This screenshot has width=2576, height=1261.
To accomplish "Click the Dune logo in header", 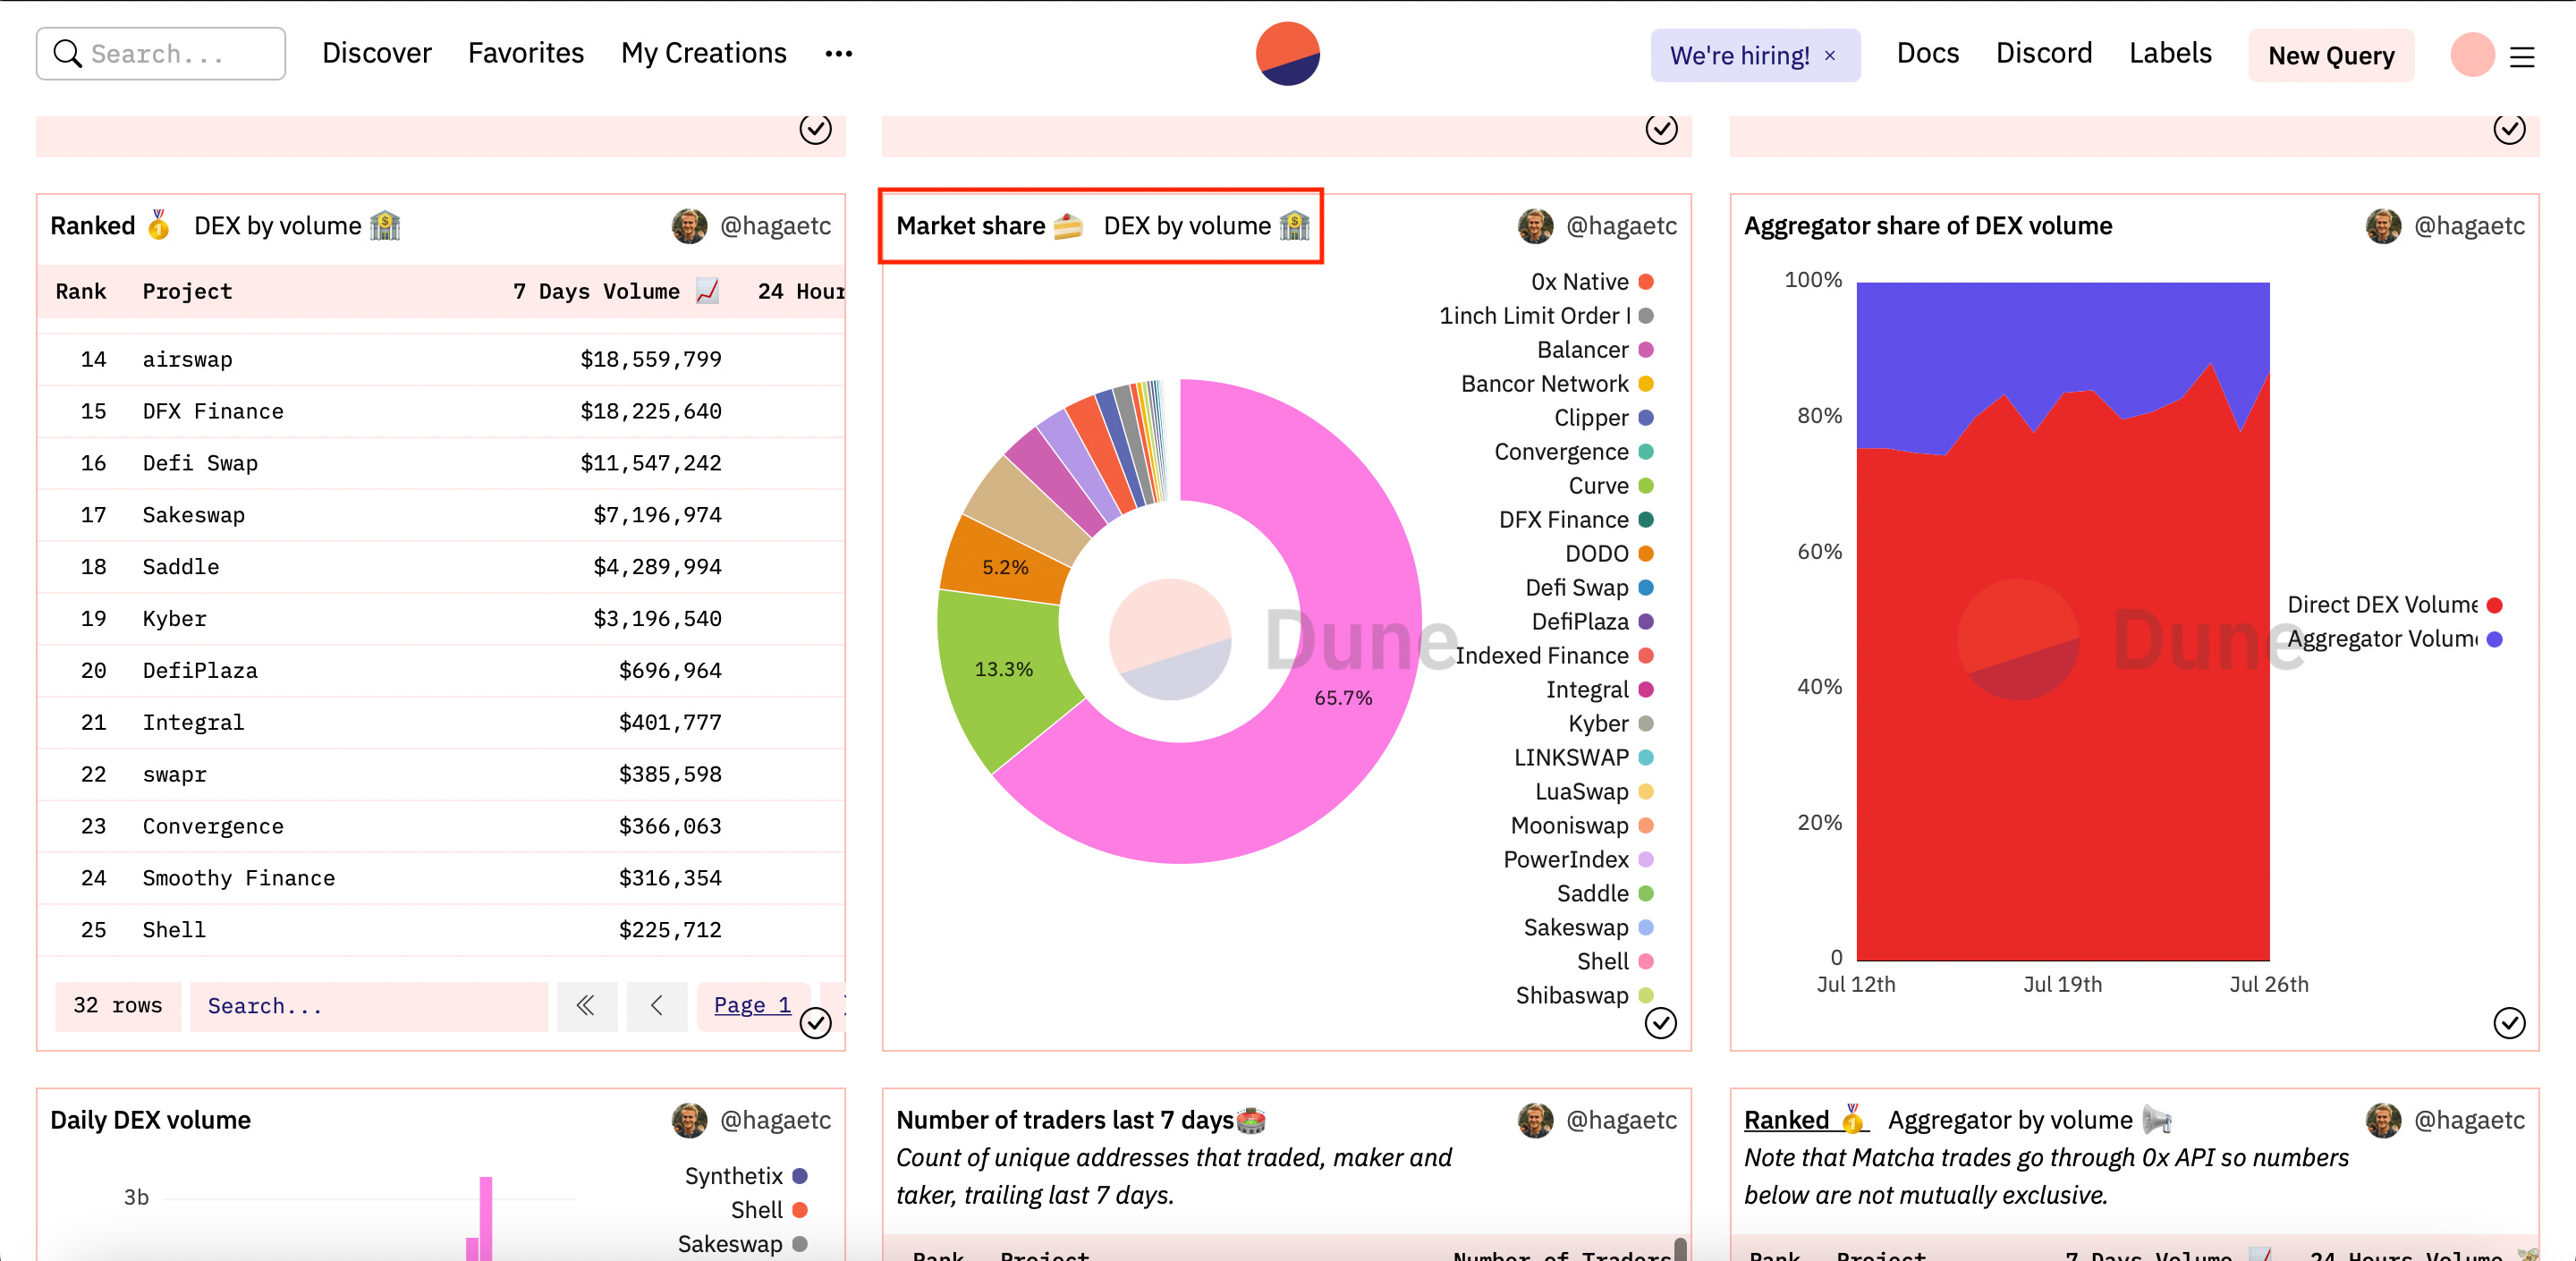I will [1287, 54].
